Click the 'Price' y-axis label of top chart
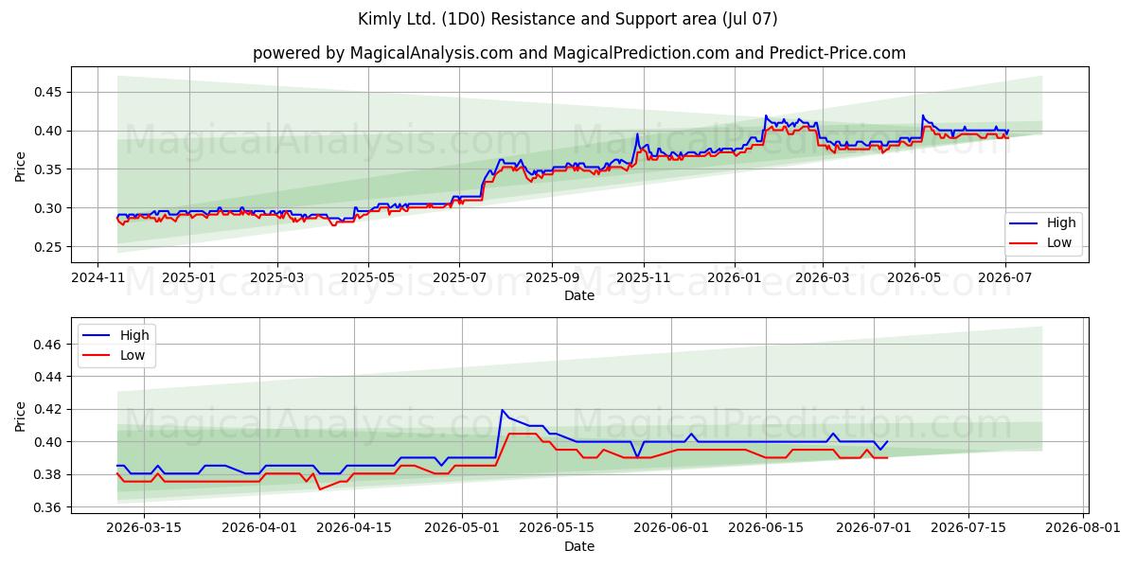The image size is (1136, 568). (x=20, y=165)
